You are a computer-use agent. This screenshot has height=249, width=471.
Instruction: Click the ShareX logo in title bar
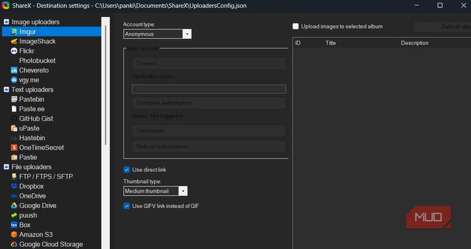tap(6, 6)
